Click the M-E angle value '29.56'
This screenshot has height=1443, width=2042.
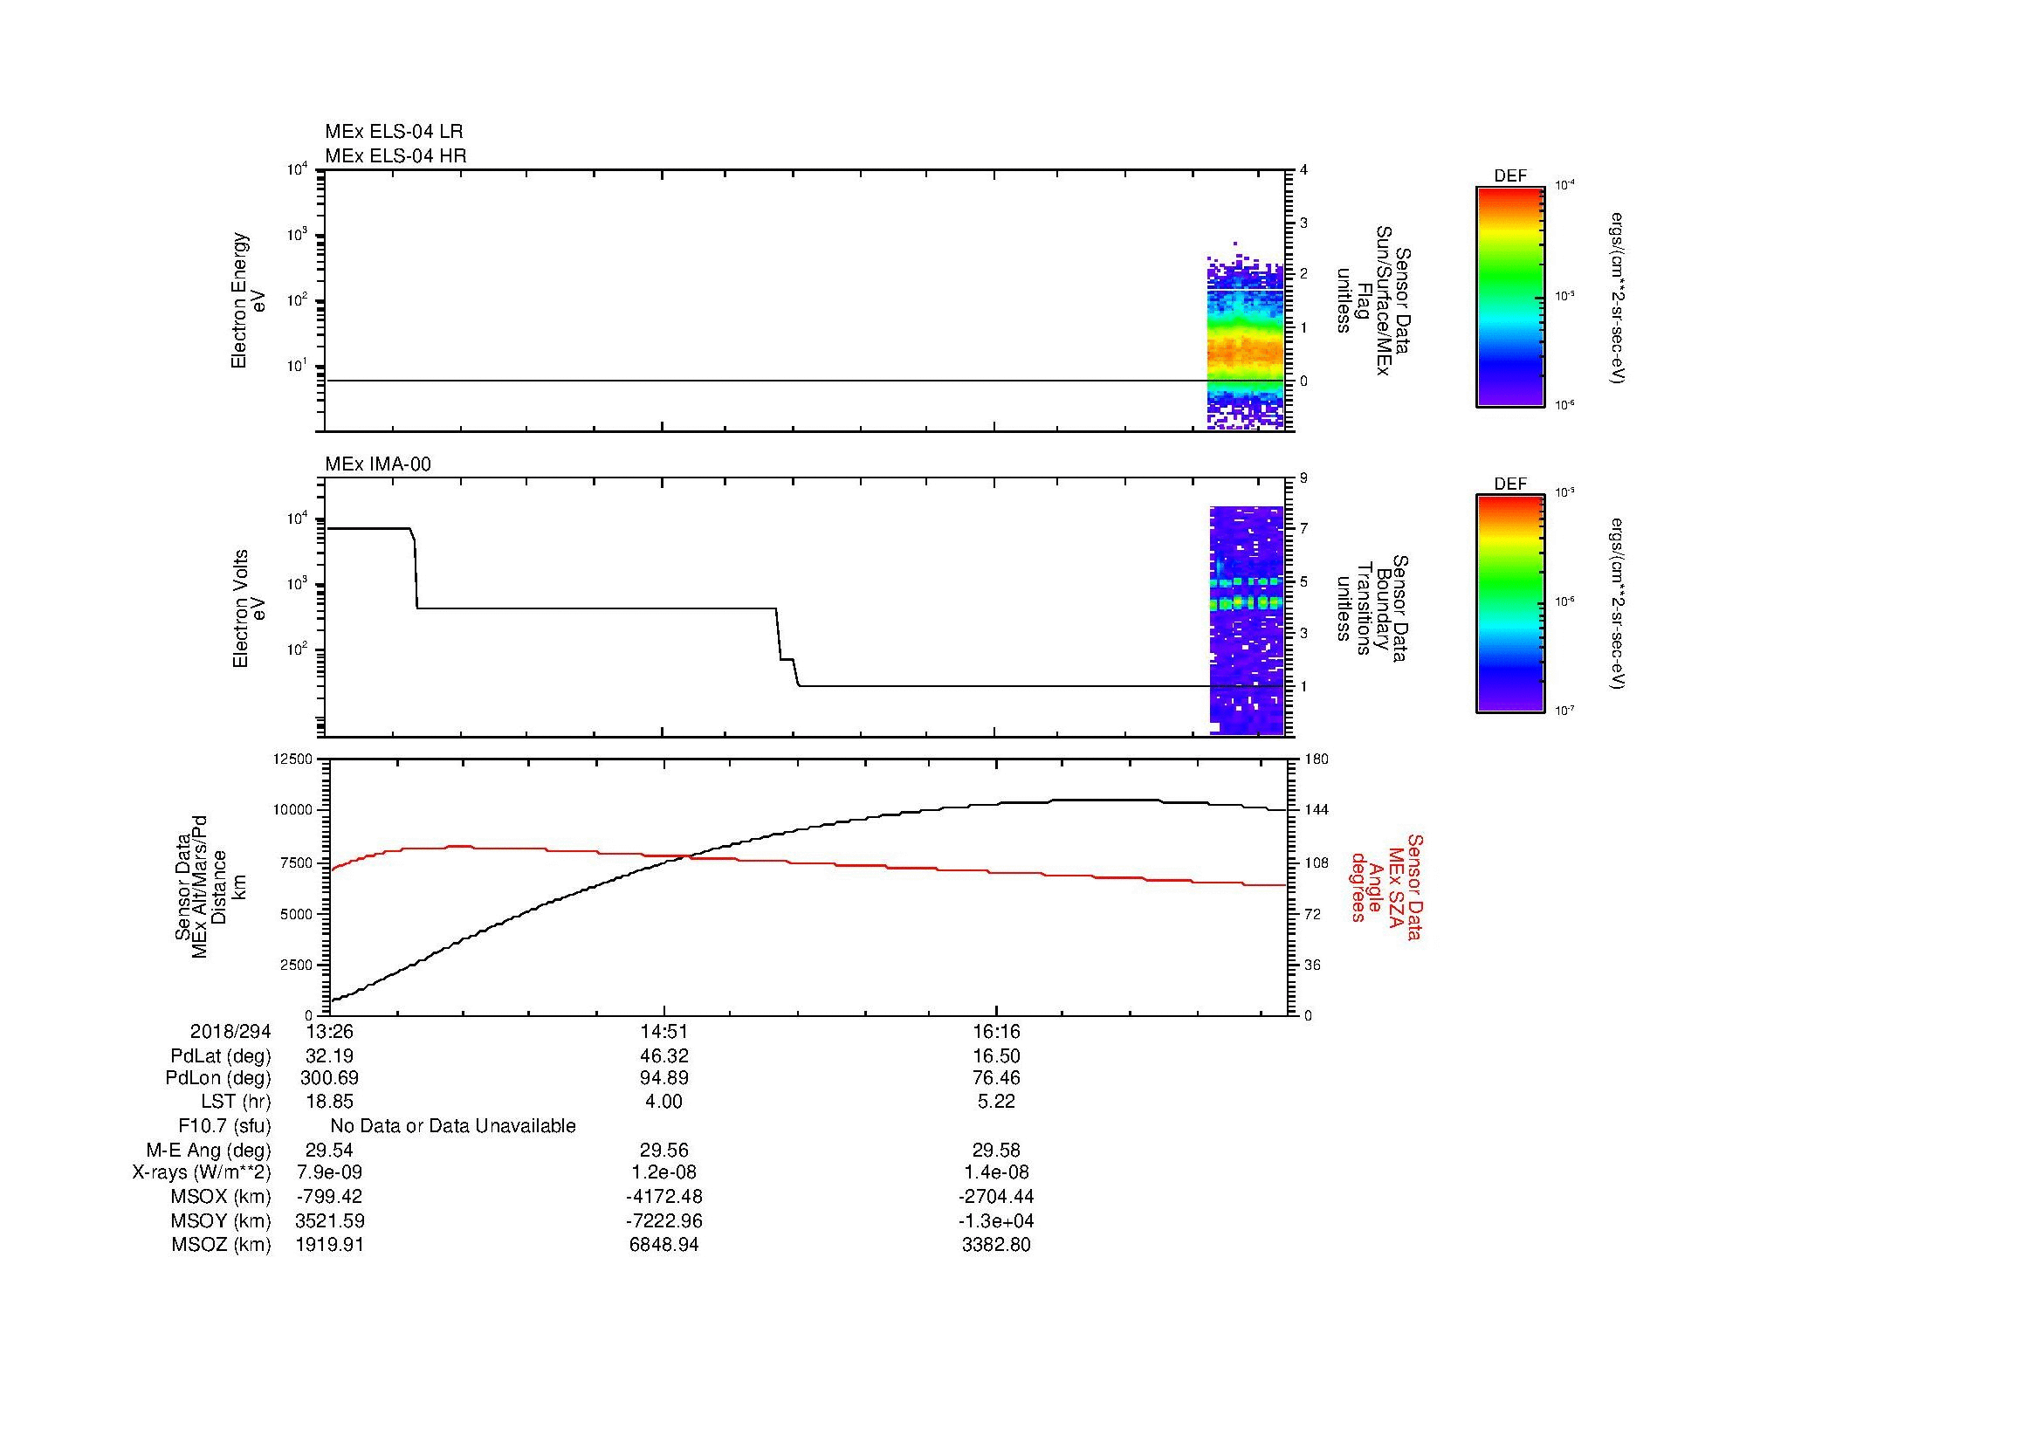tap(664, 1150)
